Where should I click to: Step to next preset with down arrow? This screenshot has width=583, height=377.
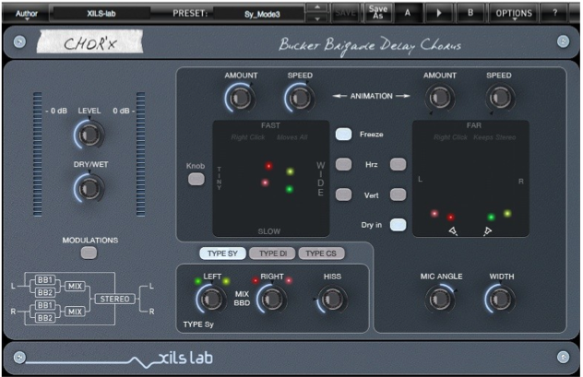point(317,18)
